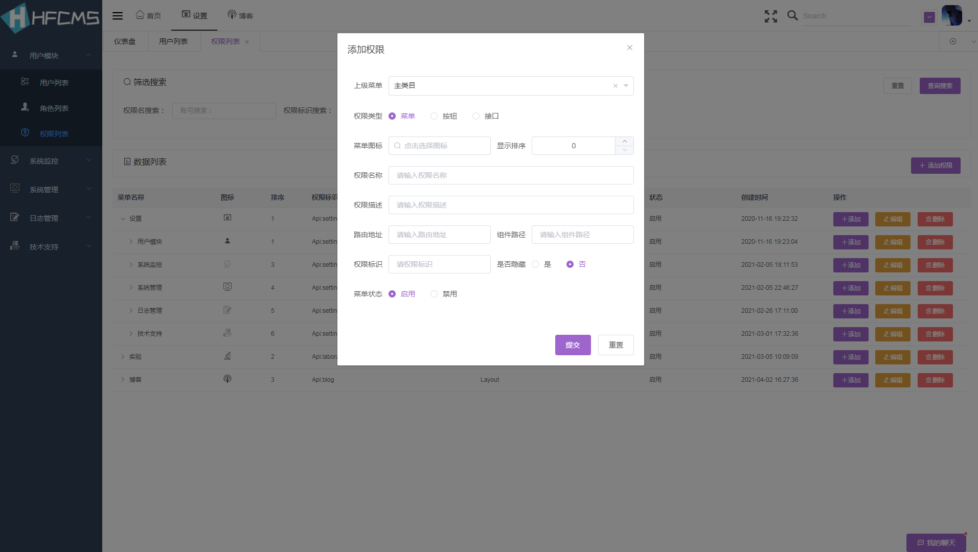978x552 pixels.
Task: Collapse the 用户模块 sidebar group
Action: tap(51, 55)
